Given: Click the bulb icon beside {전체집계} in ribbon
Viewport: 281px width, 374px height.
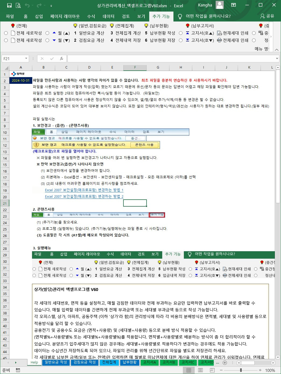Looking at the screenshot, I should pyautogui.click(x=112, y=26).
